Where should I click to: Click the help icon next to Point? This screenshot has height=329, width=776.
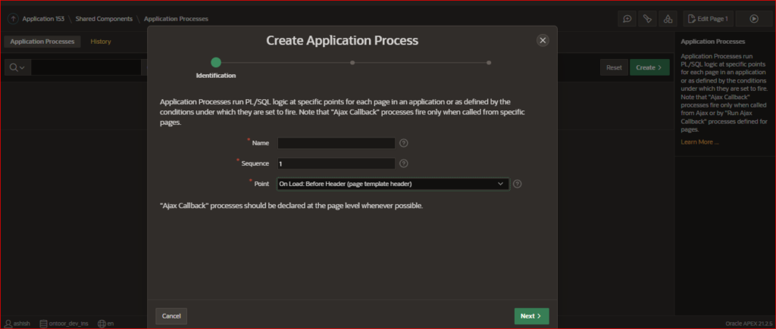point(518,183)
